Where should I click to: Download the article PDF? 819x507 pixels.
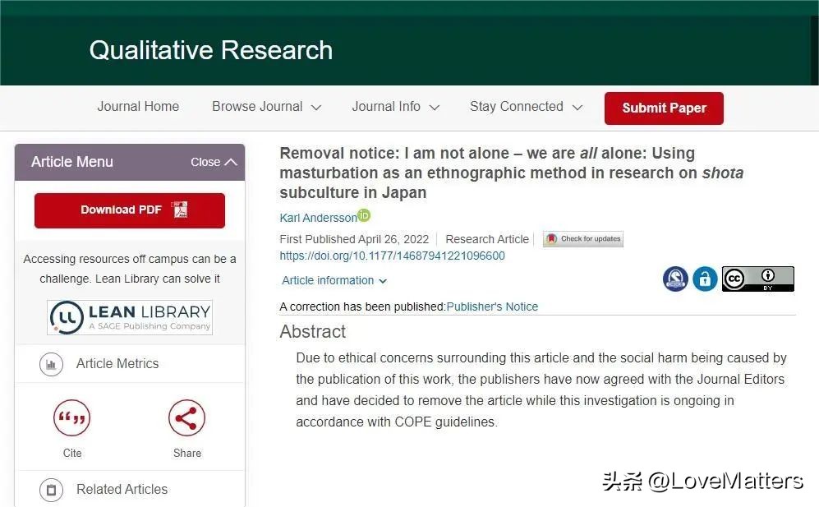(x=130, y=210)
